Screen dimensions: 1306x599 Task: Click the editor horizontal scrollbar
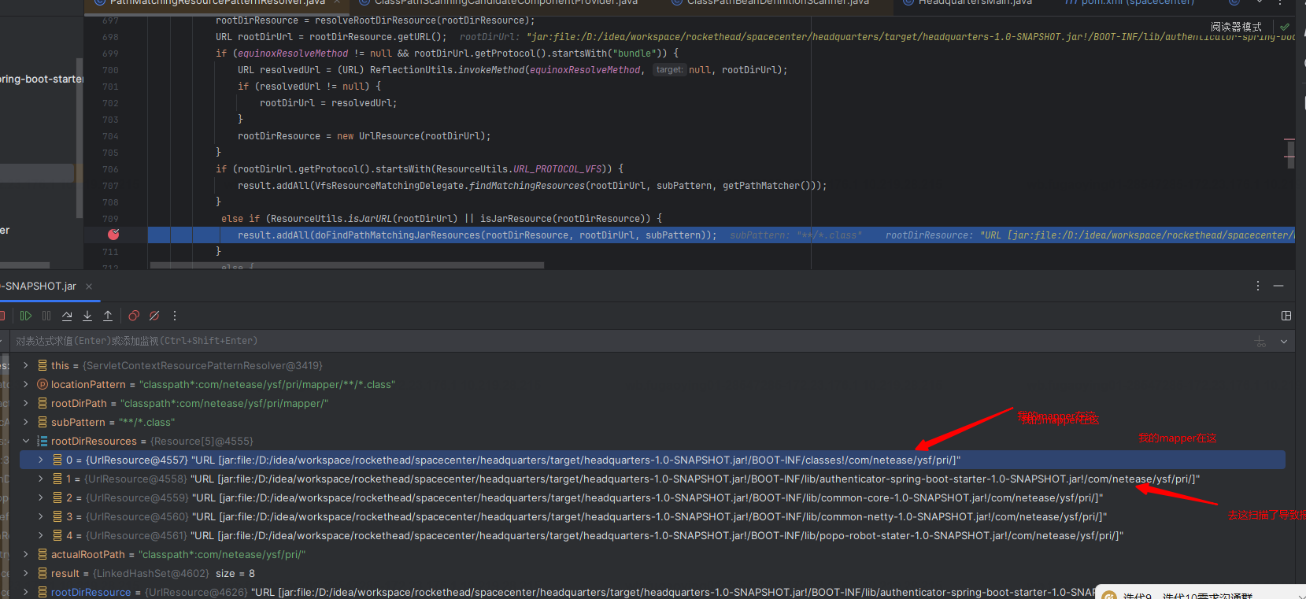click(x=346, y=265)
